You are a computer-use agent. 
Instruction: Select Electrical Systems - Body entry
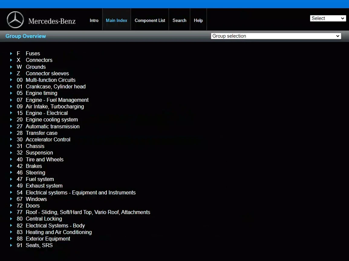click(55, 225)
